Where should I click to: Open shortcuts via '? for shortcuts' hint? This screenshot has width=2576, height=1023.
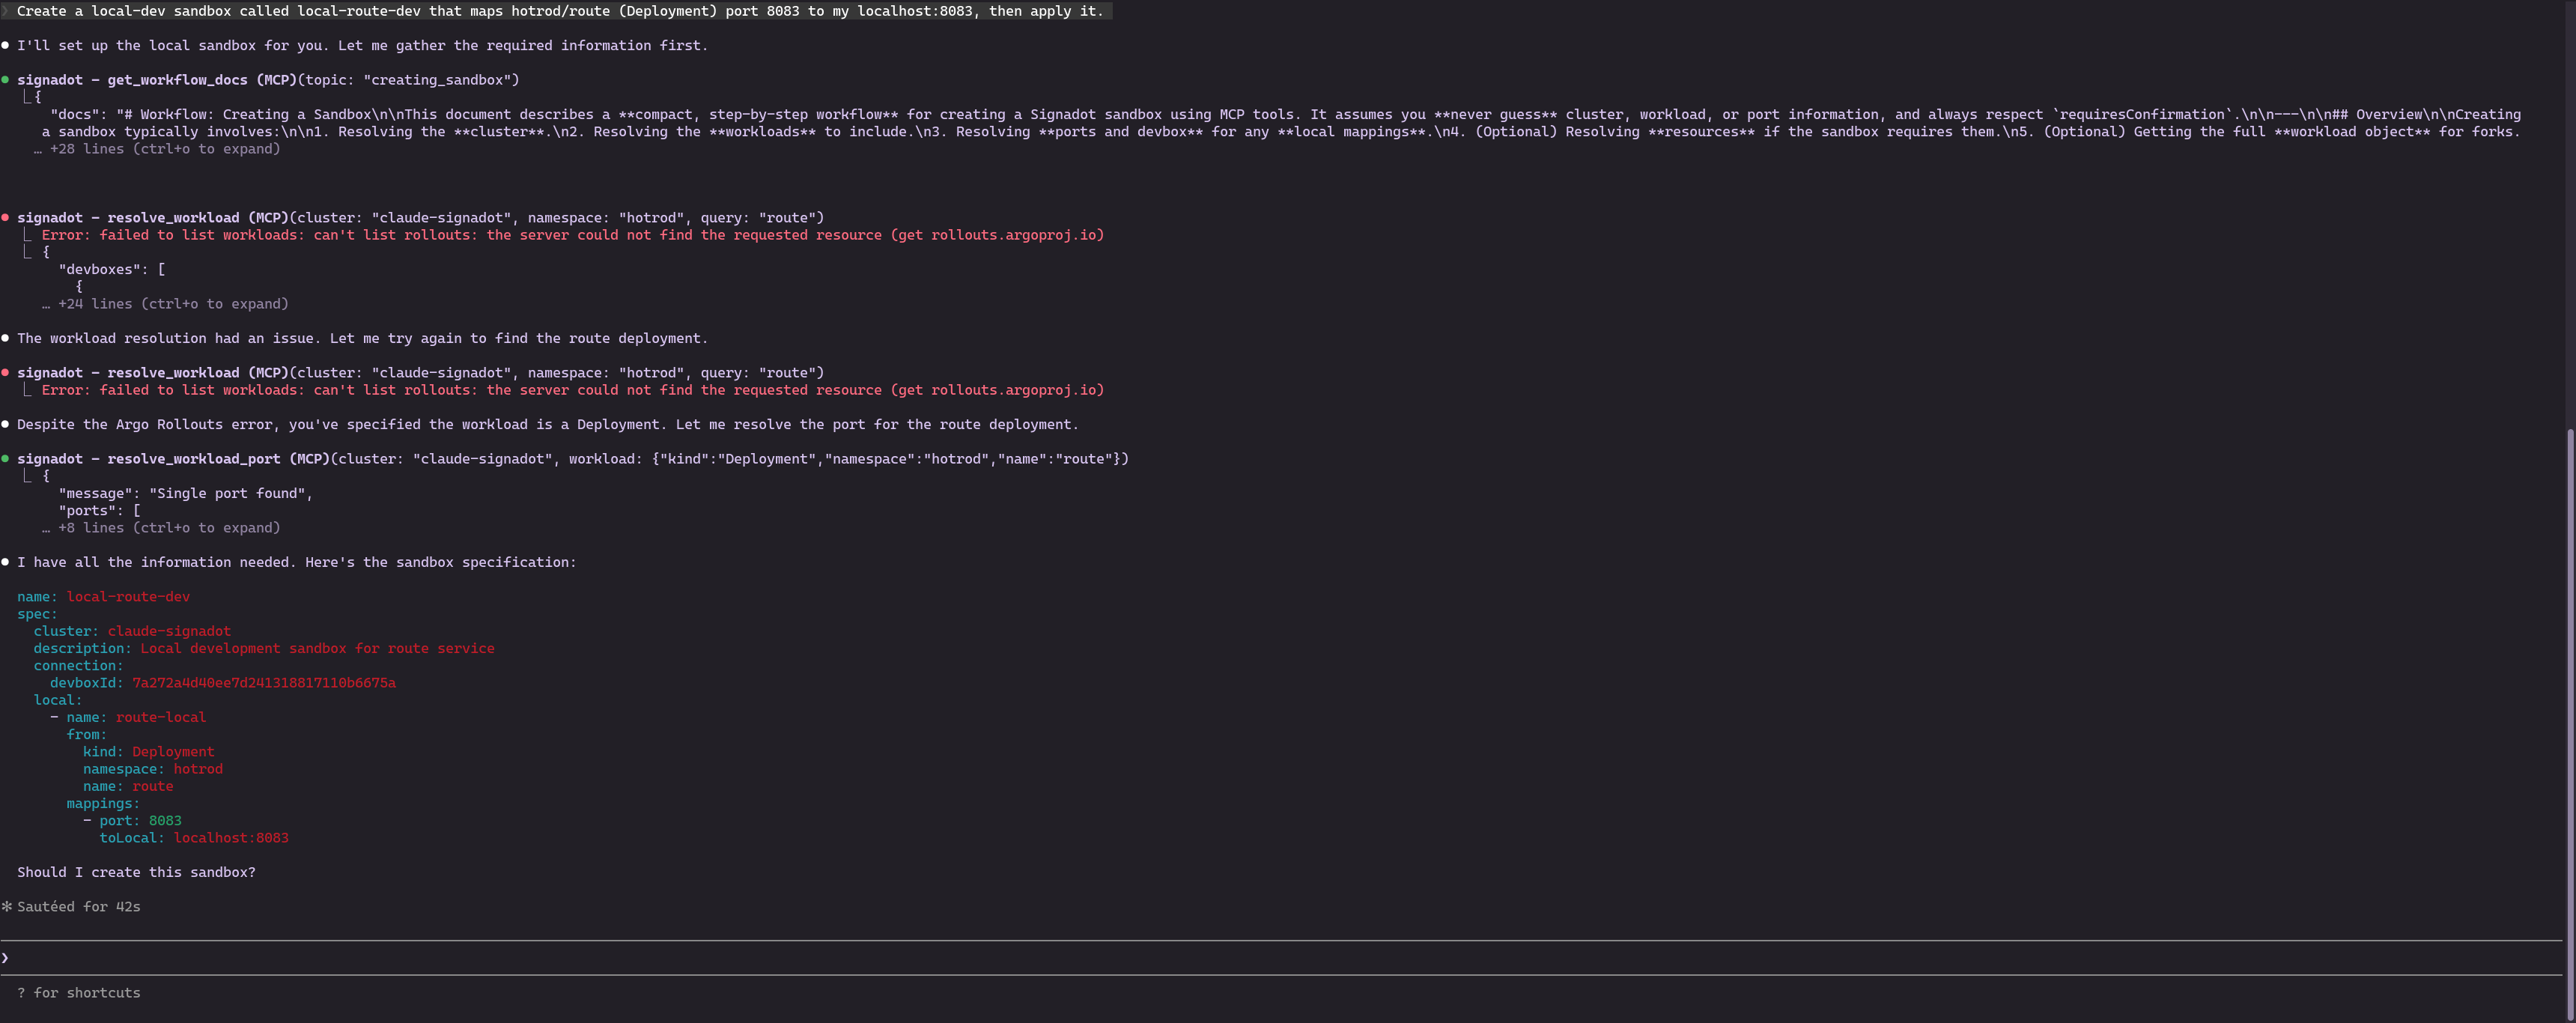[x=79, y=992]
